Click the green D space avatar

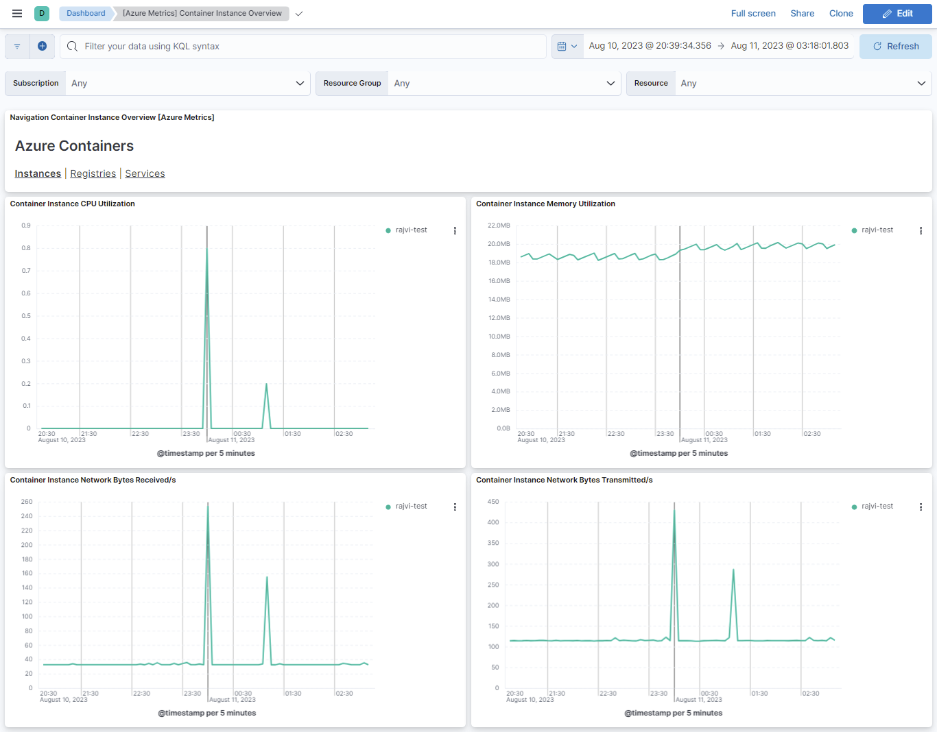coord(42,14)
